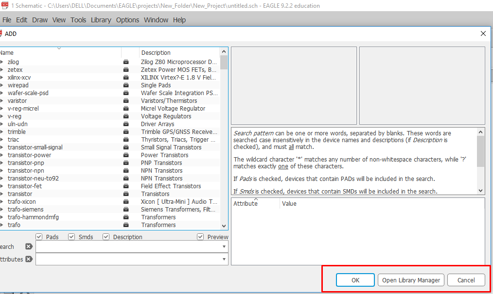Image resolution: width=493 pixels, height=294 pixels.
Task: Click the library icon in the transistor-power row
Action: 126,155
